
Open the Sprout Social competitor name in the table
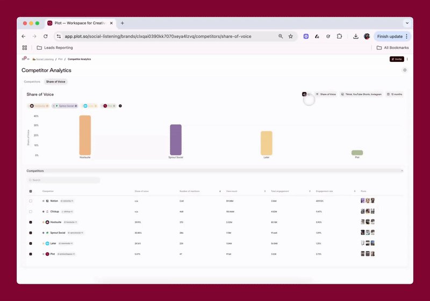58,233
